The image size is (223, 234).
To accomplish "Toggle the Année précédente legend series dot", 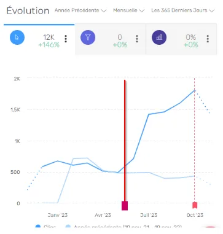I will [x=68, y=227].
